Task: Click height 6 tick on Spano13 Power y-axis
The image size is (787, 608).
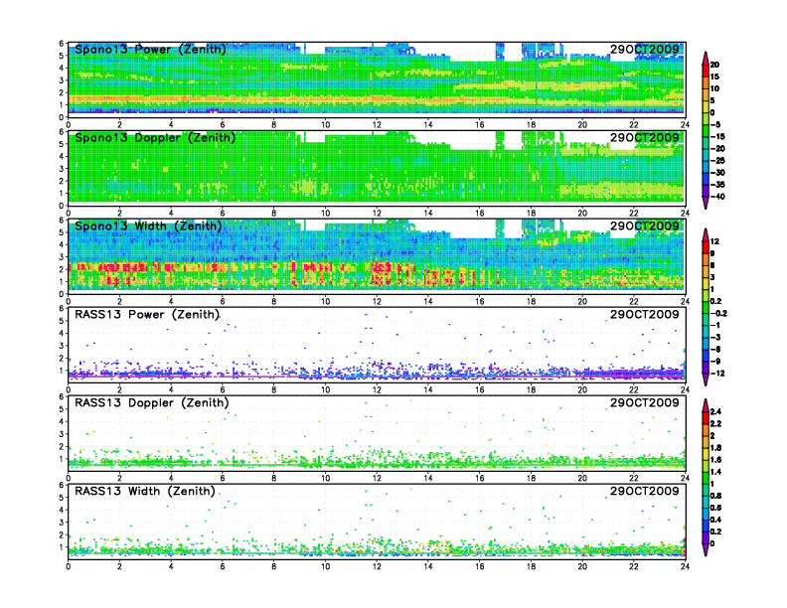Action: tap(62, 44)
